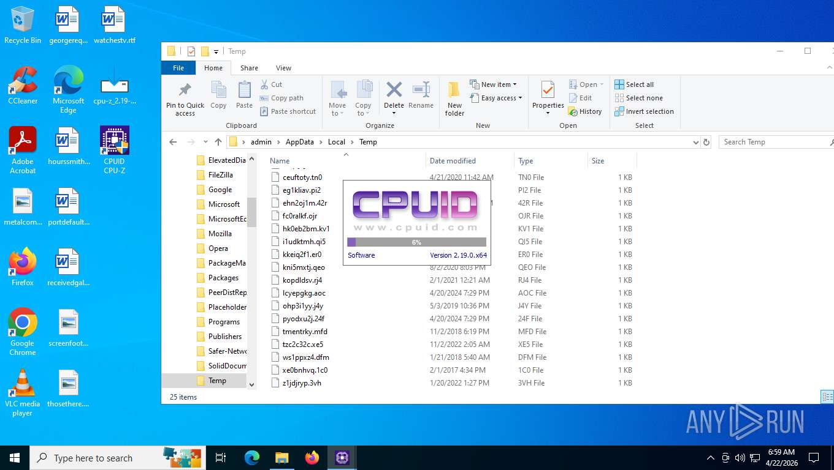Select file xe0bnhvq.1c0
The width and height of the screenshot is (834, 470).
point(305,370)
